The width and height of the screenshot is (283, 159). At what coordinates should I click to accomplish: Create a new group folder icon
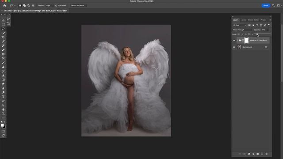click(x=257, y=154)
